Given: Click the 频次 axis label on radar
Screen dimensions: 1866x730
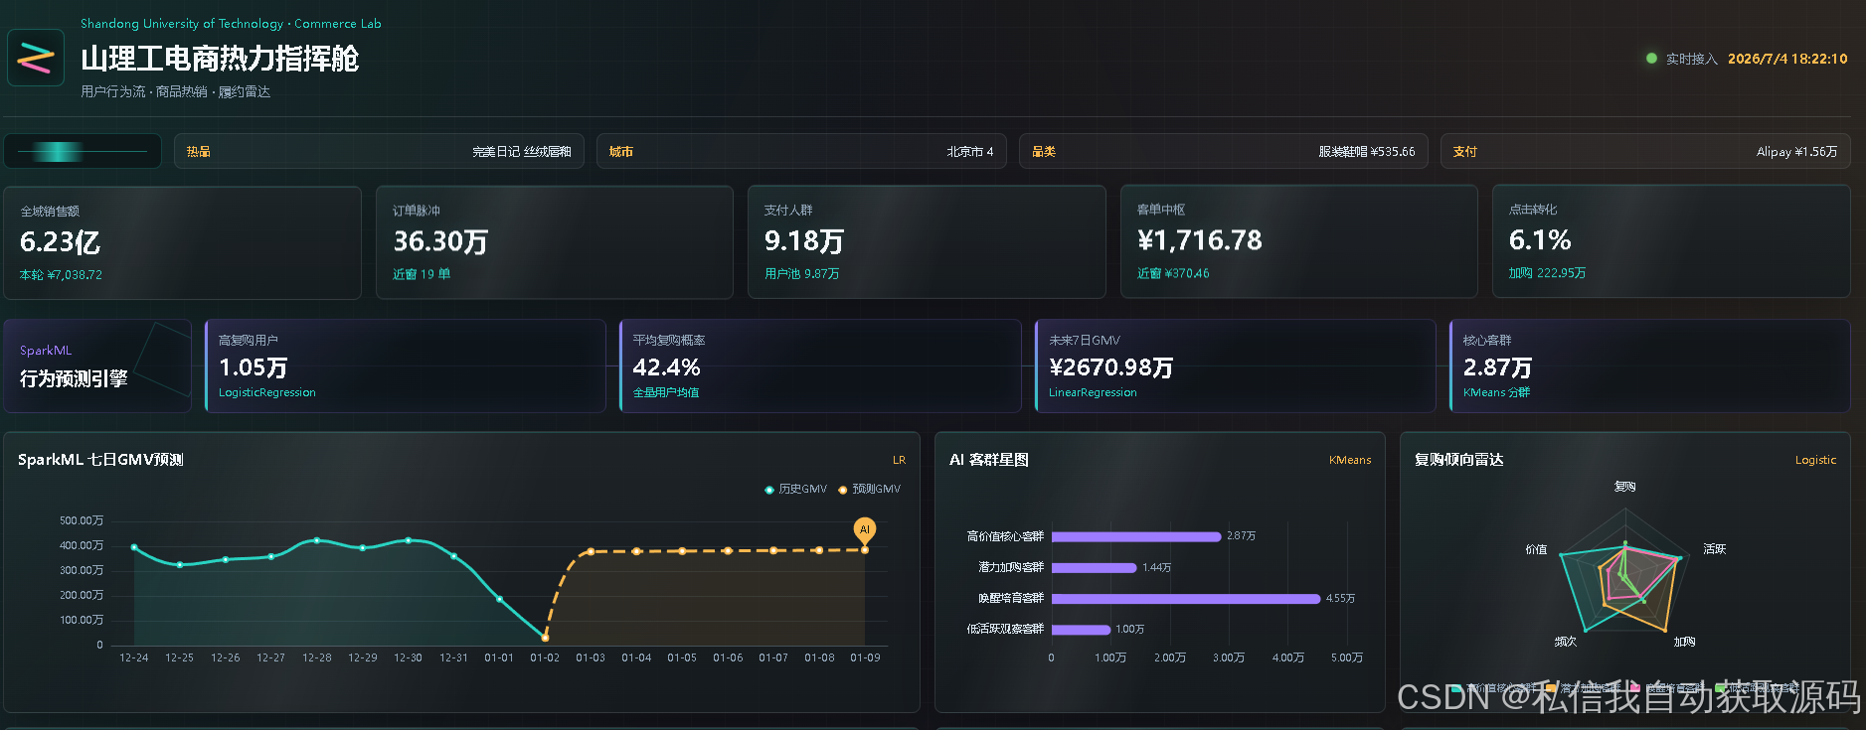Looking at the screenshot, I should point(1566,642).
